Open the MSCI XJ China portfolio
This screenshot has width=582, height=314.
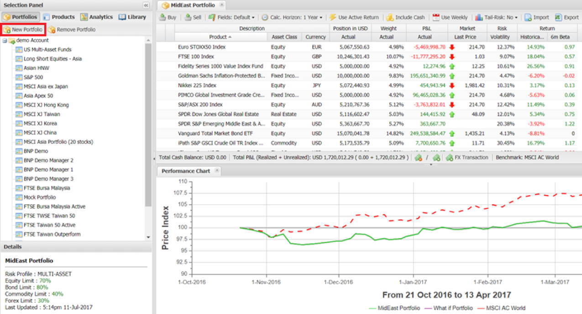pos(40,133)
